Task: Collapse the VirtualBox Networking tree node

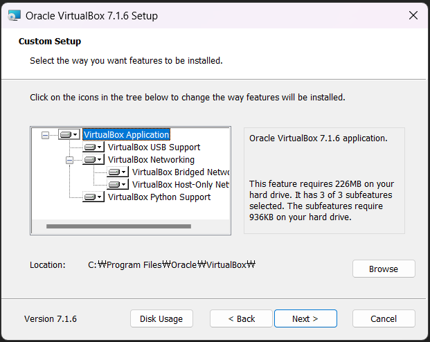Action: 70,160
